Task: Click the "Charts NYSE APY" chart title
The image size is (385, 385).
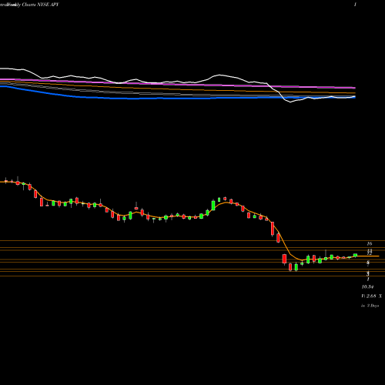Action: 40,5
